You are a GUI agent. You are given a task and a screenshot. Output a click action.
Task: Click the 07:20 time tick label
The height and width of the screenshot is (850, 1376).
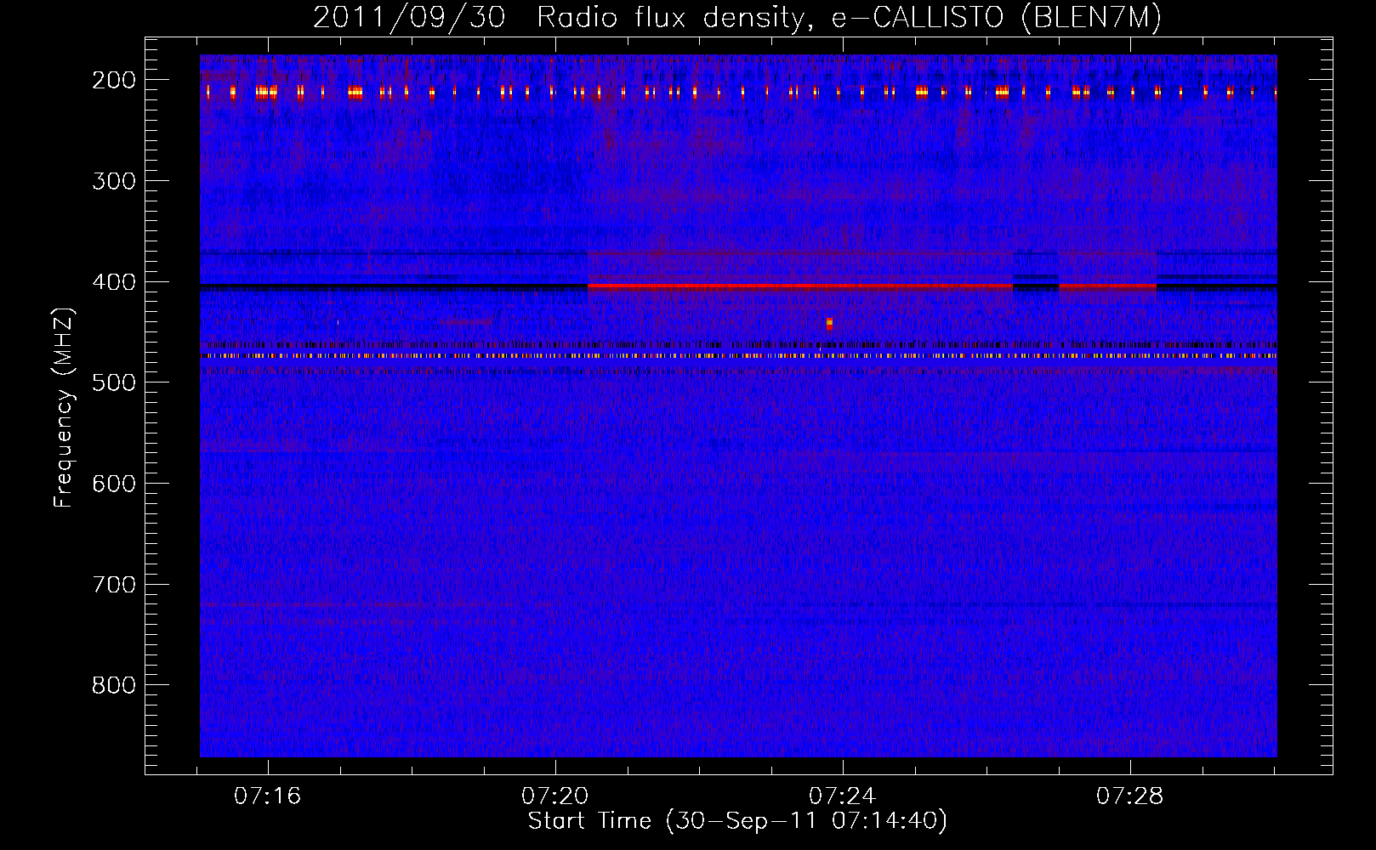(x=555, y=796)
